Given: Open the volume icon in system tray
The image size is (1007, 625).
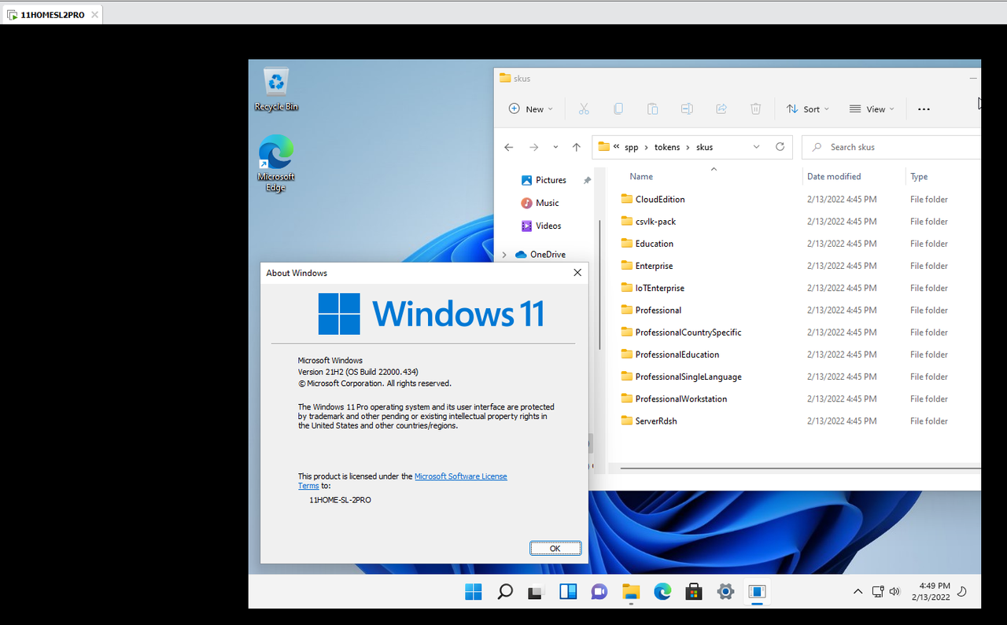Looking at the screenshot, I should coord(894,591).
